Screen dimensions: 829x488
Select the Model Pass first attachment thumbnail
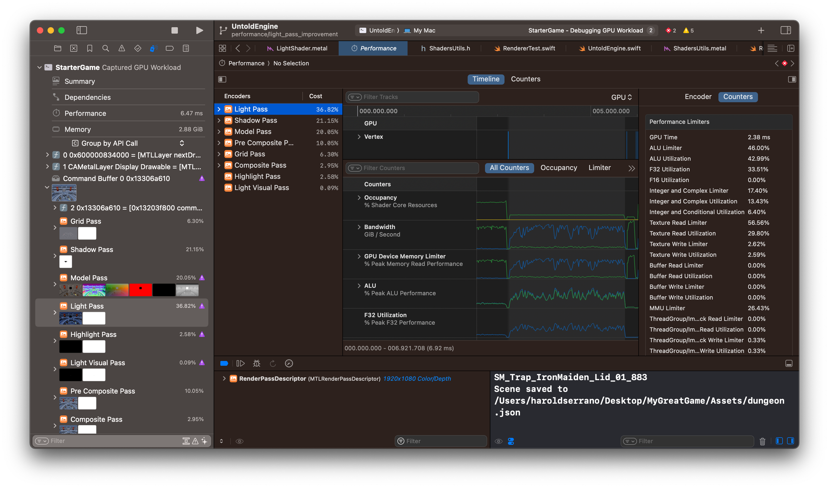point(71,290)
